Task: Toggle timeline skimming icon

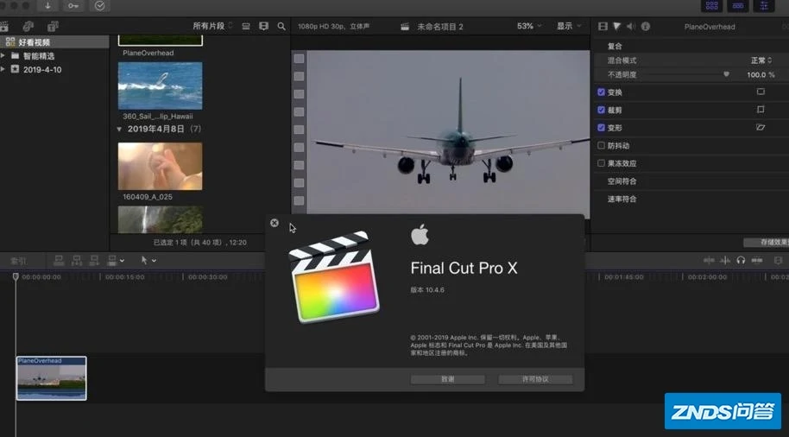Action: (709, 260)
